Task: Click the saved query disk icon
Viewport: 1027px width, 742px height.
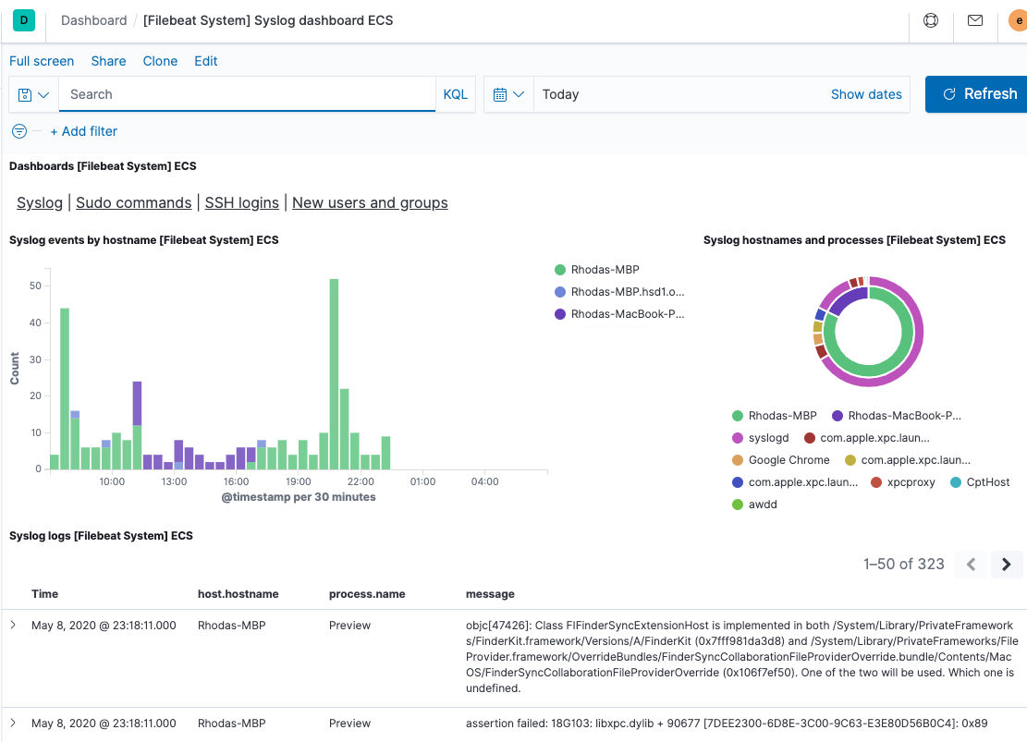Action: (24, 93)
